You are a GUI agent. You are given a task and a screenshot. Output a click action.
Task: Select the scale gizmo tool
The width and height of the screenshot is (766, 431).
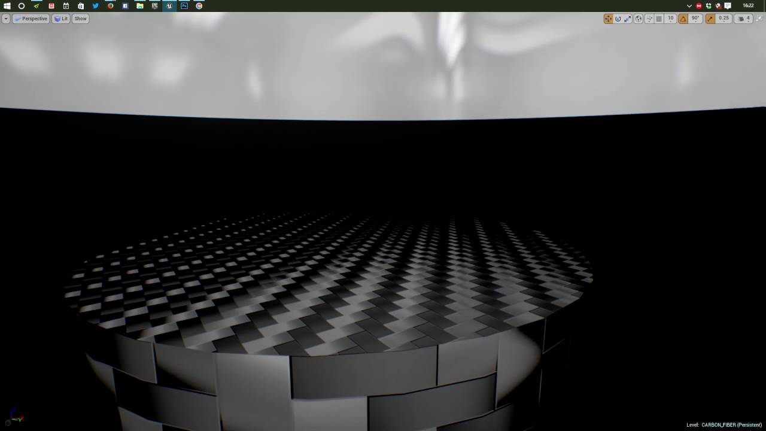point(627,19)
